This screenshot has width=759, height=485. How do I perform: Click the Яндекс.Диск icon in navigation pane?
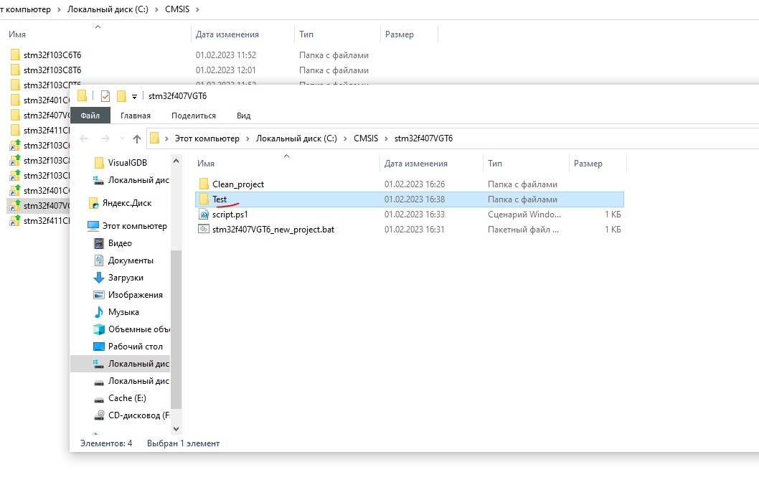pyautogui.click(x=93, y=203)
